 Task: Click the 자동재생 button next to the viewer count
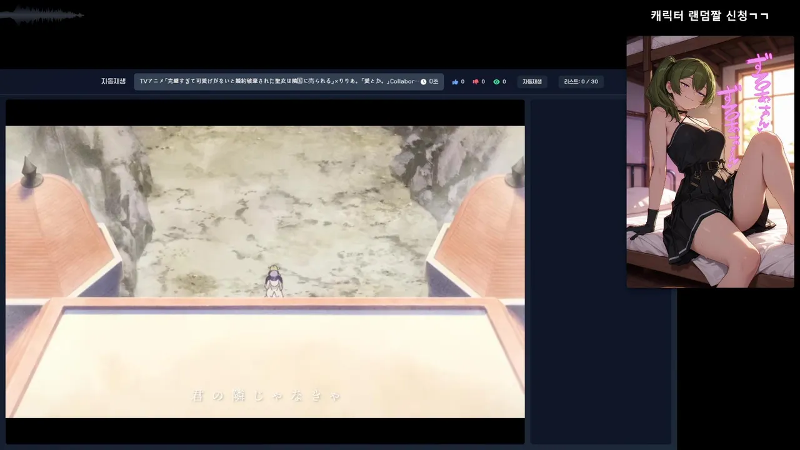click(x=532, y=82)
